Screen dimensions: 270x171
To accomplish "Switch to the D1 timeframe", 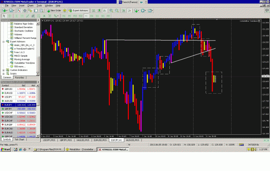I will click(97, 16).
